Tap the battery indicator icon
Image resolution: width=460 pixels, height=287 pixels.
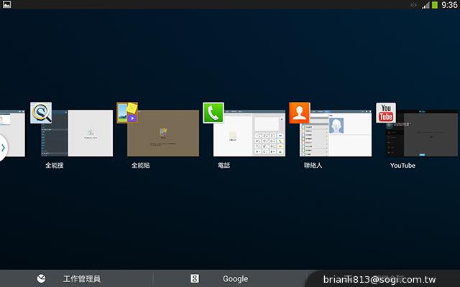(435, 5)
